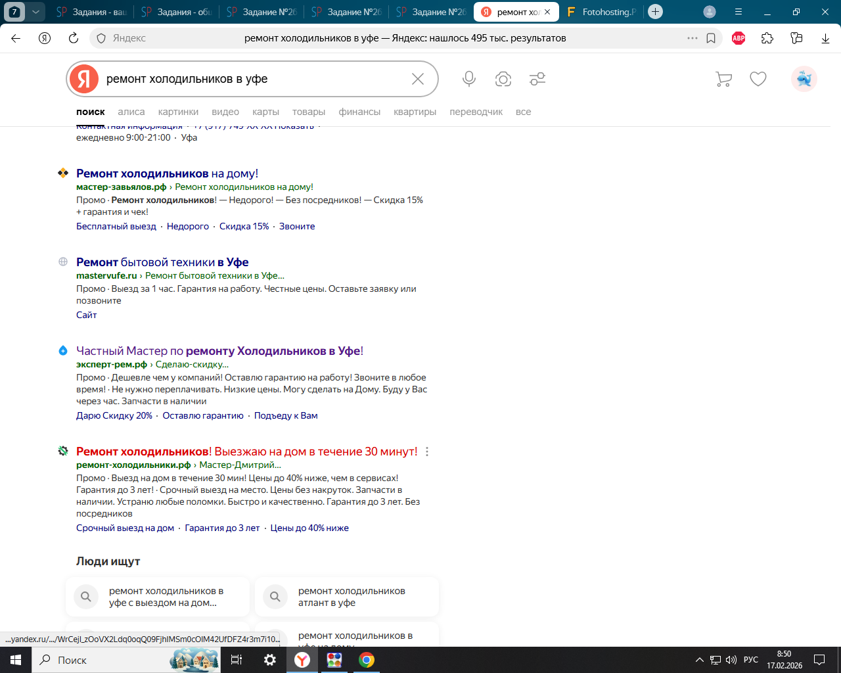The width and height of the screenshot is (841, 673).
Task: Open browser extensions puzzle icon
Action: 767,38
